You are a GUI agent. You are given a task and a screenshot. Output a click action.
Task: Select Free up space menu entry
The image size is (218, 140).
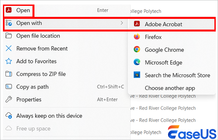[33, 129]
